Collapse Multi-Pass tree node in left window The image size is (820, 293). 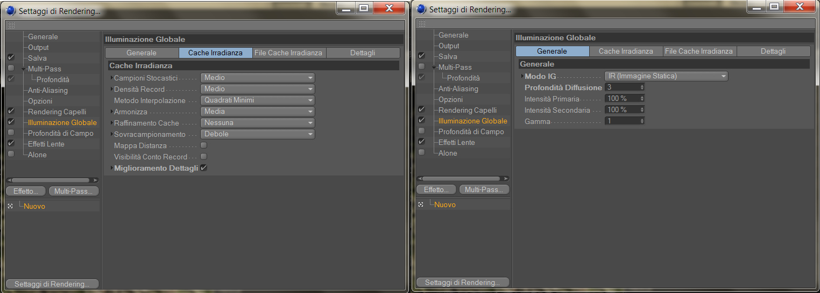[x=24, y=69]
